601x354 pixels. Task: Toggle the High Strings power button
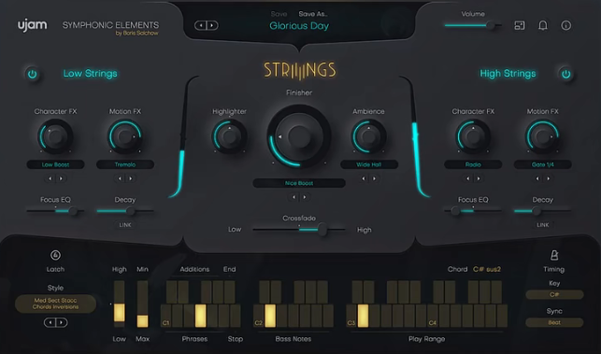pos(565,74)
